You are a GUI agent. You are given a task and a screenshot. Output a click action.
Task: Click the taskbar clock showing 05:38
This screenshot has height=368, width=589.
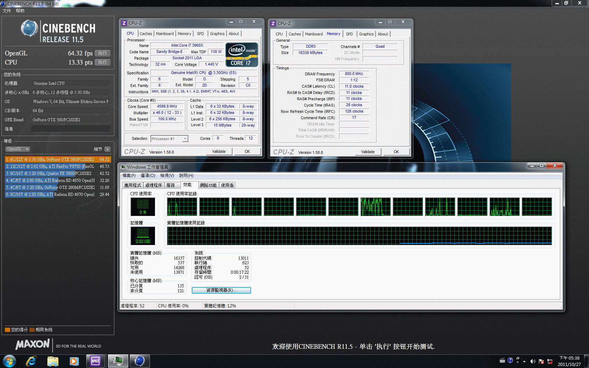pyautogui.click(x=569, y=361)
